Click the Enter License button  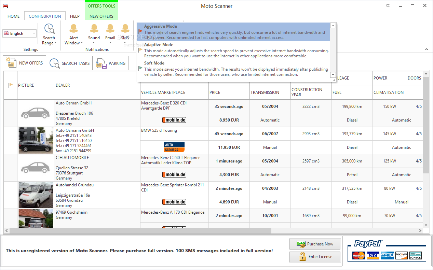[315, 256]
